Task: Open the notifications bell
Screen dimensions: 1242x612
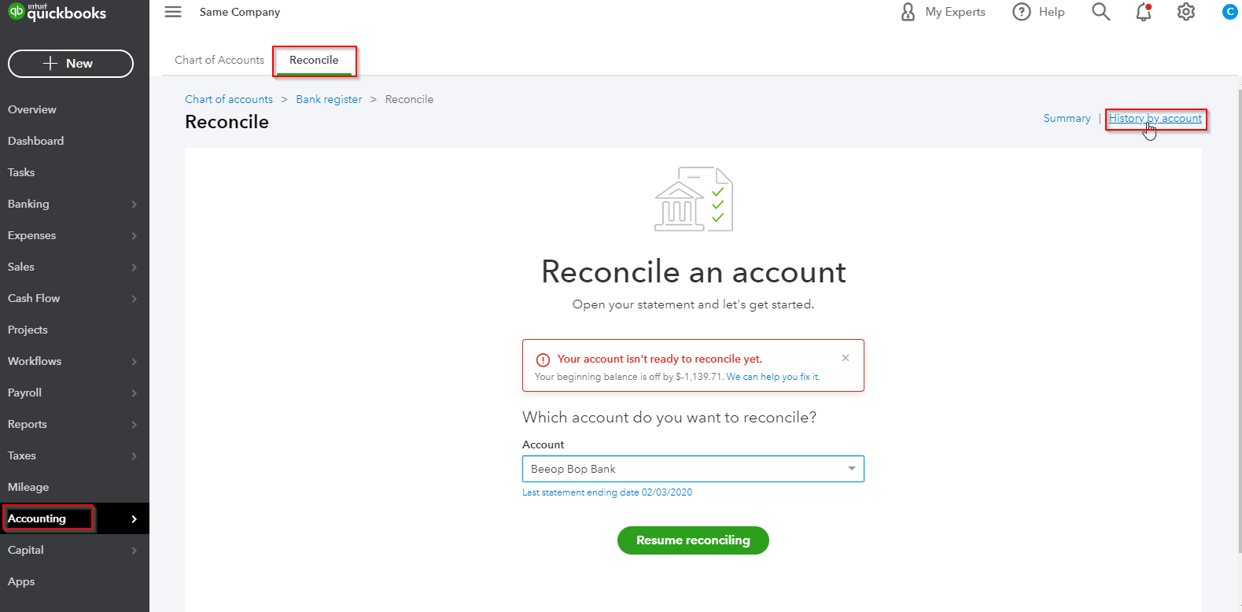Action: click(x=1144, y=12)
